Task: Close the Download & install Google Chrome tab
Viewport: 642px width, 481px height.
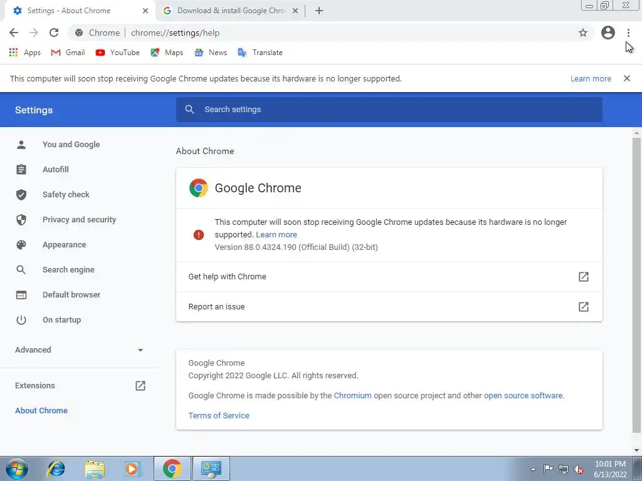Action: (x=295, y=11)
